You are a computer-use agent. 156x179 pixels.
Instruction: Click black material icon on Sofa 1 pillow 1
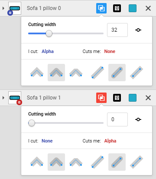click(117, 98)
